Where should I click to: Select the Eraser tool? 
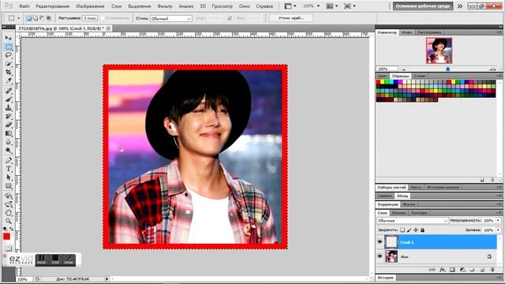[x=9, y=125]
